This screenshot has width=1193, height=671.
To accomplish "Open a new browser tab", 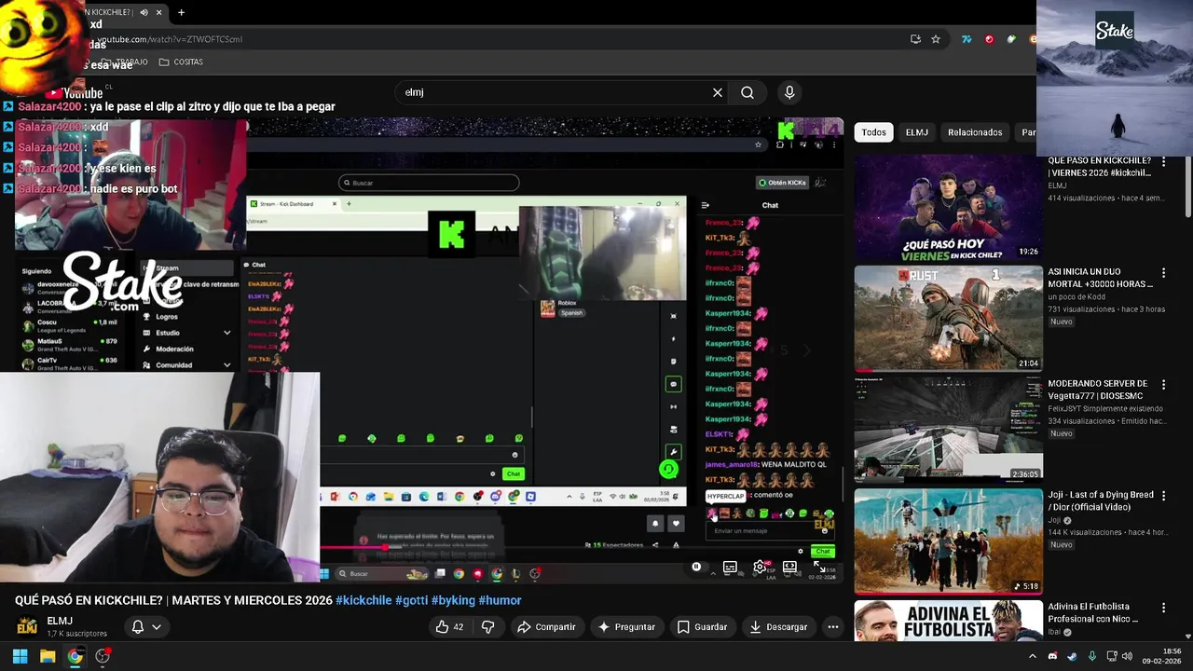I will coord(181,12).
